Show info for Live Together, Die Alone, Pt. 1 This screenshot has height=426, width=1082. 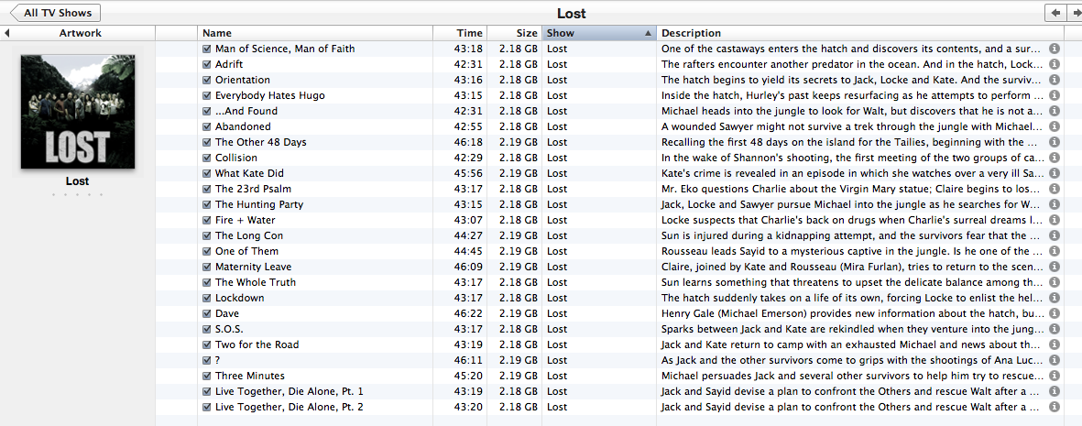[x=1054, y=391]
